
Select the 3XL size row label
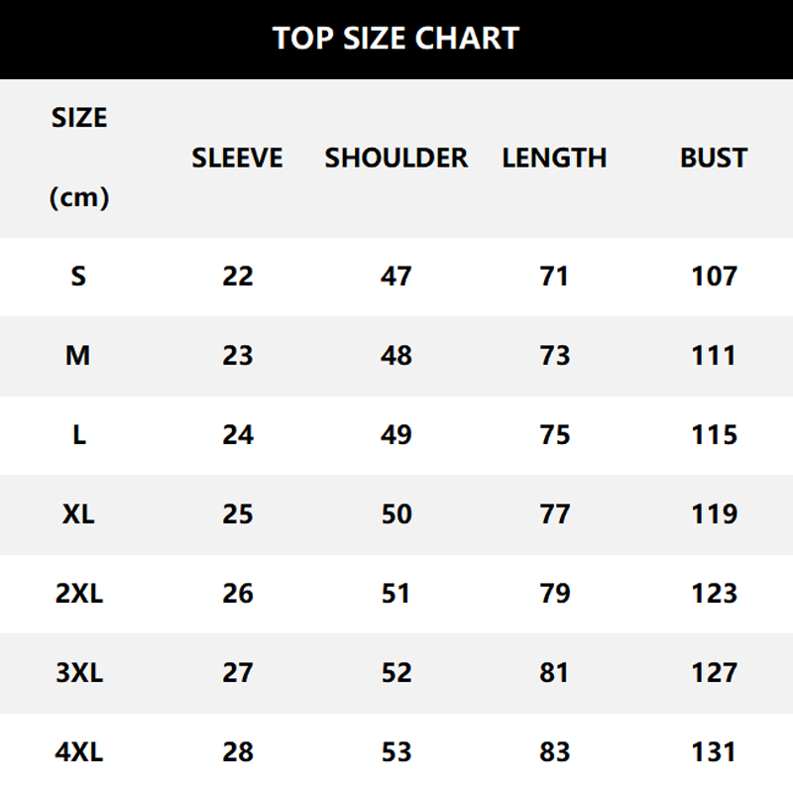coord(79,673)
